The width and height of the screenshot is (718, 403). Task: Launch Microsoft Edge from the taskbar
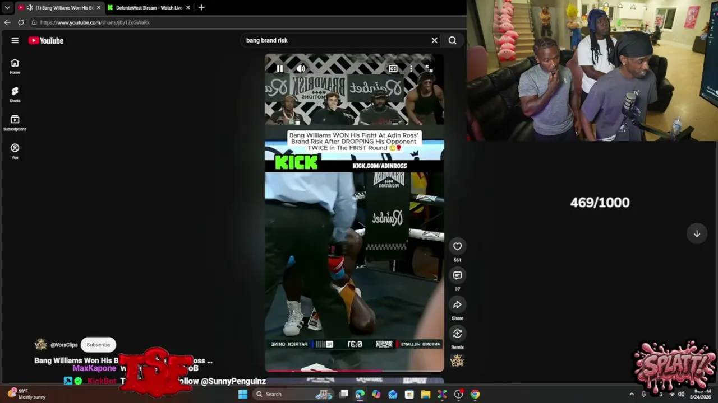(x=360, y=394)
